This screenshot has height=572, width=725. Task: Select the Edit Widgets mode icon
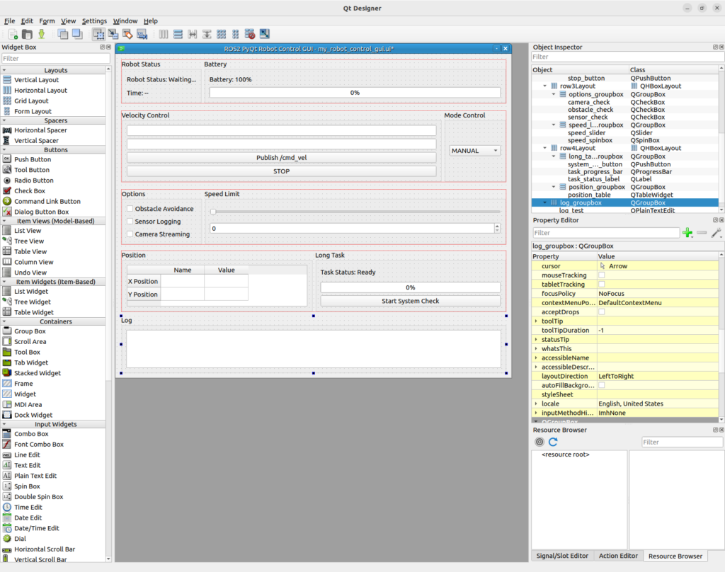pos(98,34)
